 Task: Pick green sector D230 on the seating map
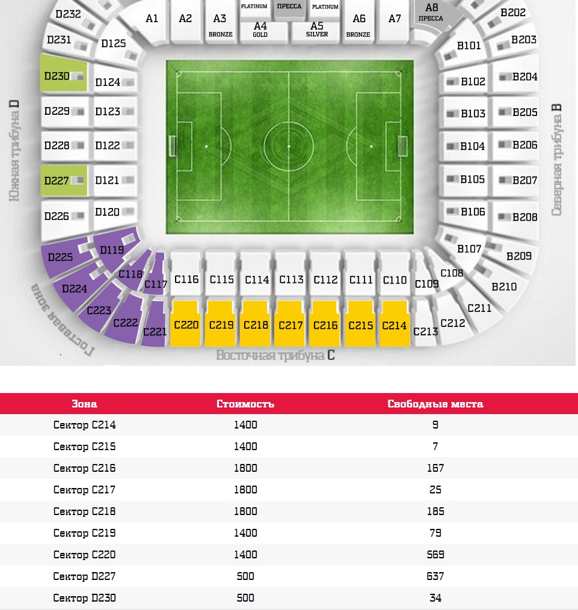point(63,76)
